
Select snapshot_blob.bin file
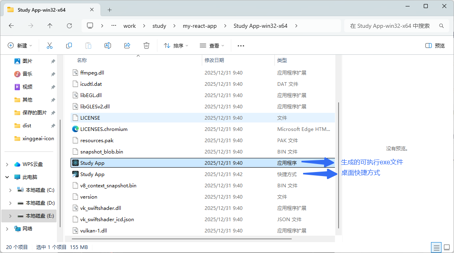102,151
